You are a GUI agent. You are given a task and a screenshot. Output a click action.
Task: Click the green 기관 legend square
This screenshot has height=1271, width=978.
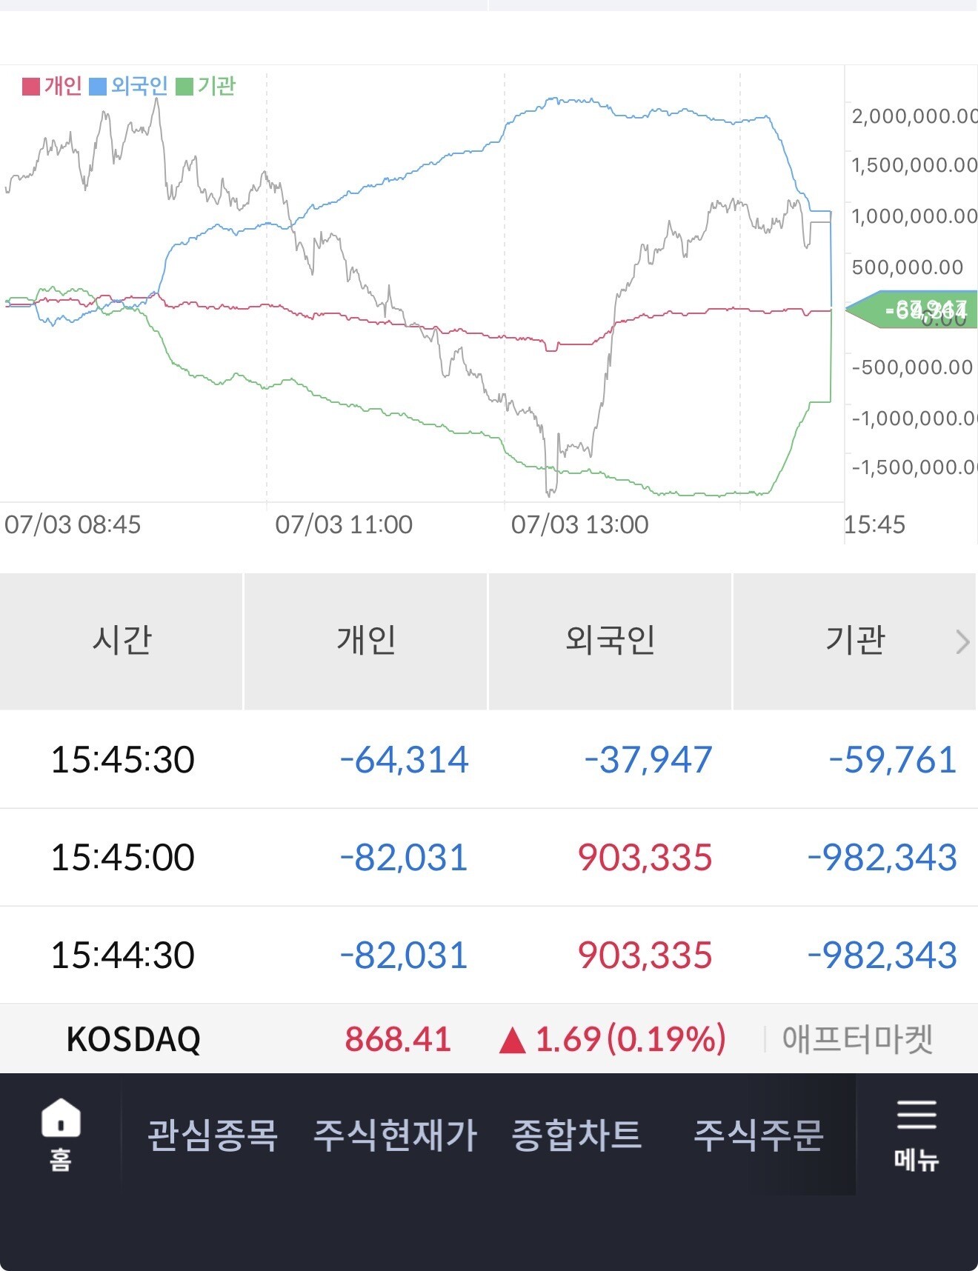tap(184, 87)
